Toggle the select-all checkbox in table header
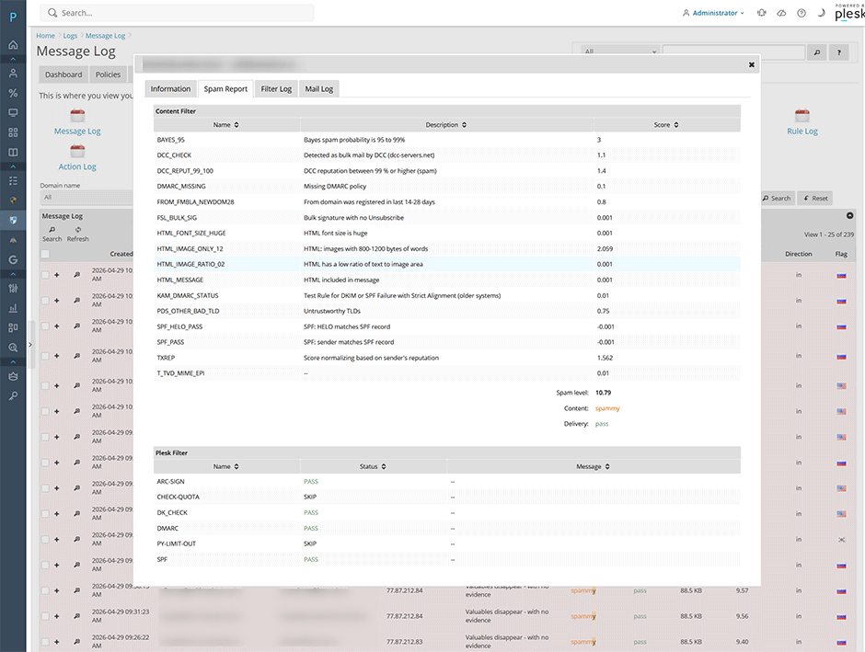Image resolution: width=865 pixels, height=652 pixels. coord(45,254)
